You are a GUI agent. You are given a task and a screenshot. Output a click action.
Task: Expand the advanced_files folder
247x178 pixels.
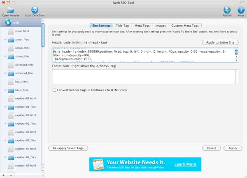(x=5, y=73)
